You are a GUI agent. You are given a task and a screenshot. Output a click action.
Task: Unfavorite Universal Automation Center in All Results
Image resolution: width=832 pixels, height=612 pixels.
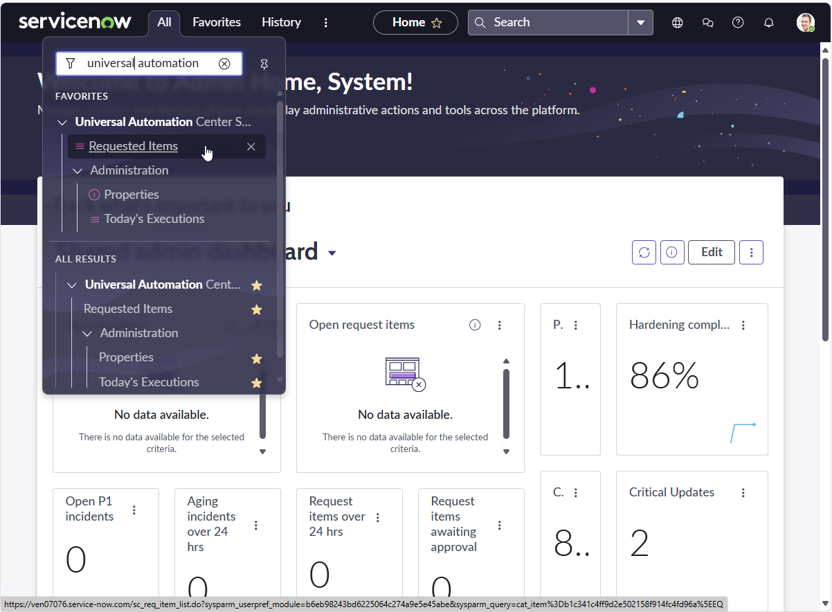tap(257, 285)
